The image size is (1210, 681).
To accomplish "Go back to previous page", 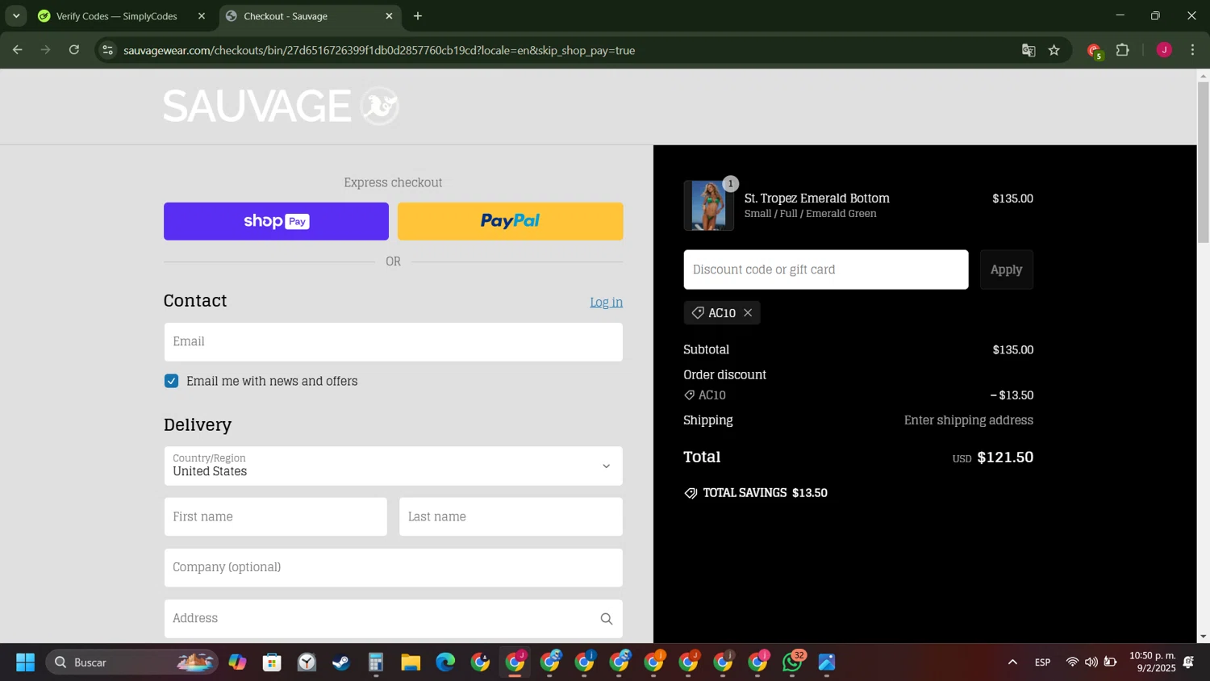I will (x=17, y=50).
